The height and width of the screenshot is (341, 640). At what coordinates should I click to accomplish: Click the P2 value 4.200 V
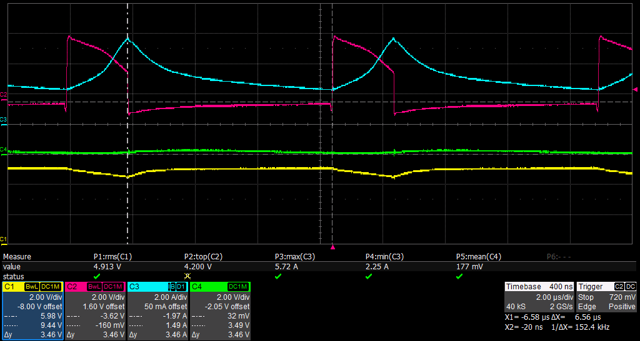pyautogui.click(x=198, y=267)
